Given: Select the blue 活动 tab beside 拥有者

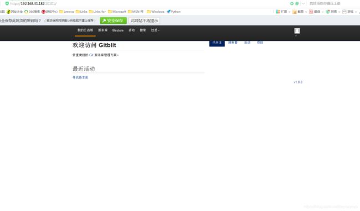Looking at the screenshot, I should click(x=247, y=43).
